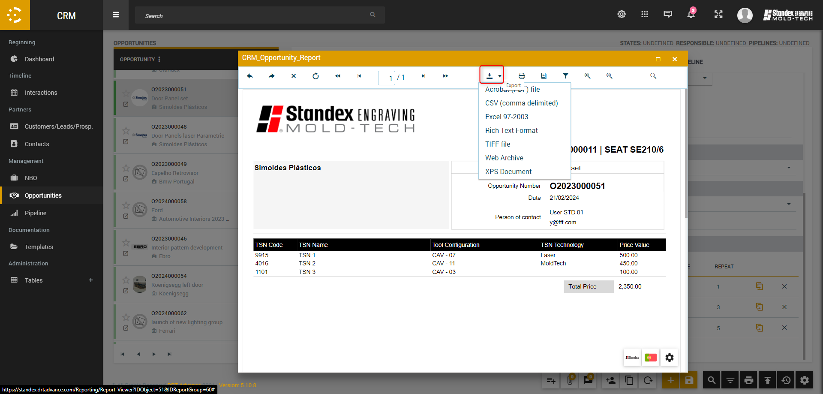Toggle favorite star for opportunity O2023000048
Image resolution: width=823 pixels, height=394 pixels.
pyautogui.click(x=126, y=130)
